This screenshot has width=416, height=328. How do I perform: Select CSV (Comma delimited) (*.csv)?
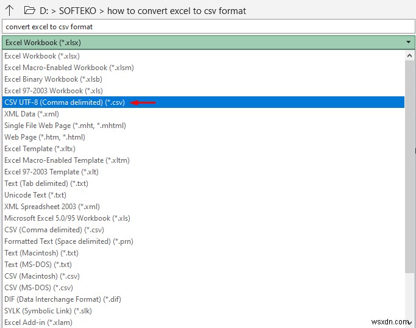(x=203, y=230)
